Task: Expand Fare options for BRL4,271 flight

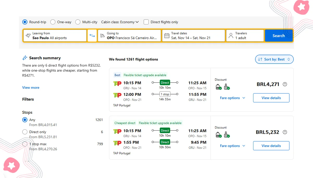Action: click(233, 98)
